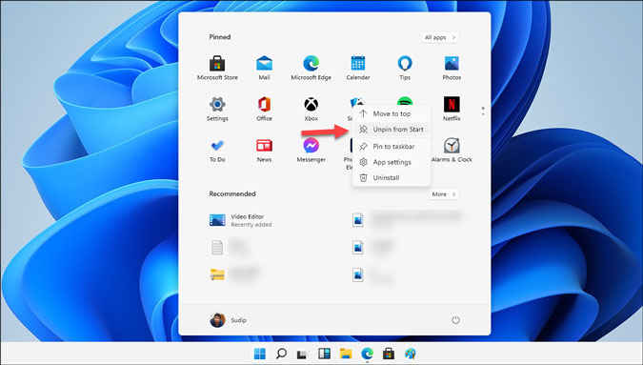The image size is (643, 365).
Task: Open File Explorer on the taskbar
Action: click(346, 354)
